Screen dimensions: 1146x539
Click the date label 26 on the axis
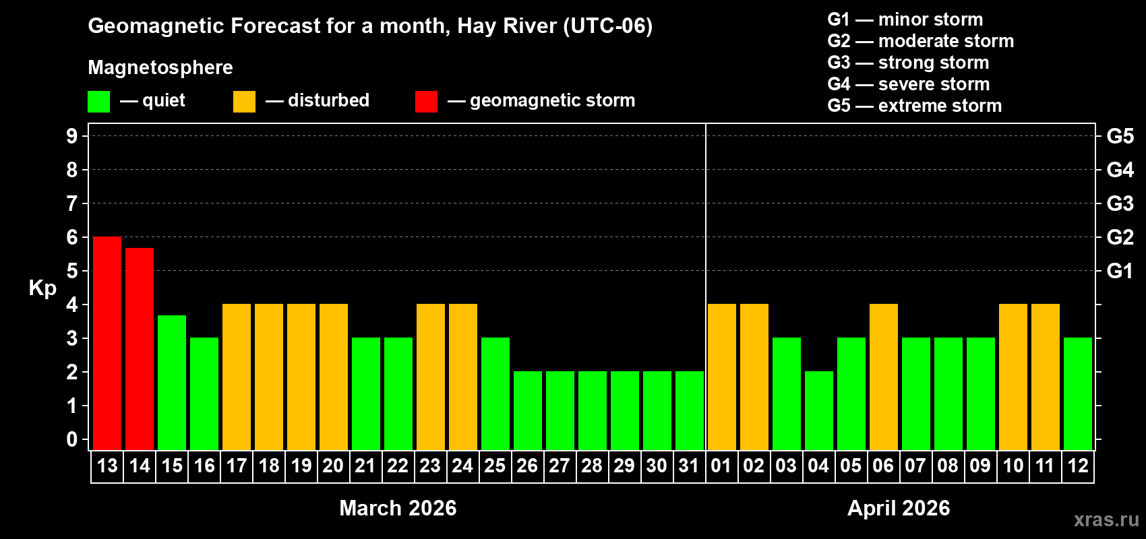click(528, 466)
